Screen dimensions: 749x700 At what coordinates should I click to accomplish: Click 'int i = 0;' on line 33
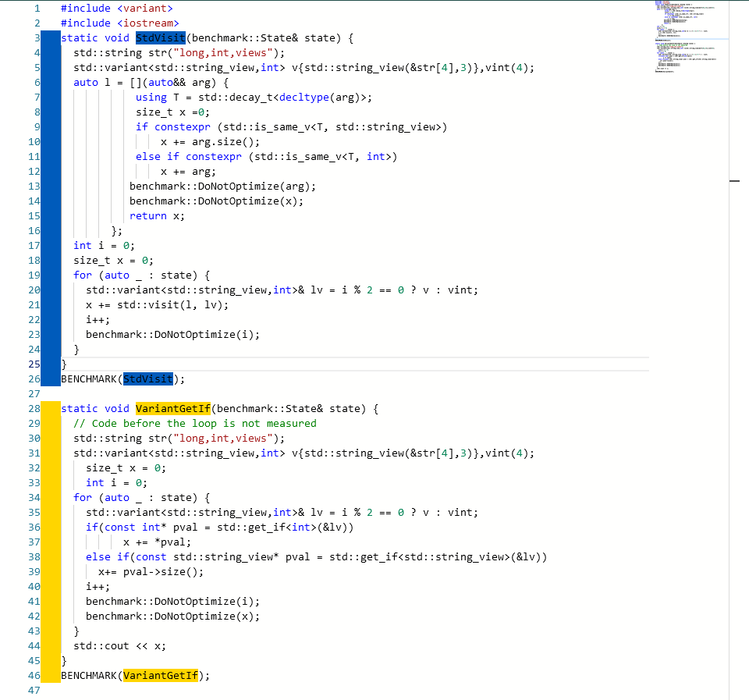[x=116, y=482]
